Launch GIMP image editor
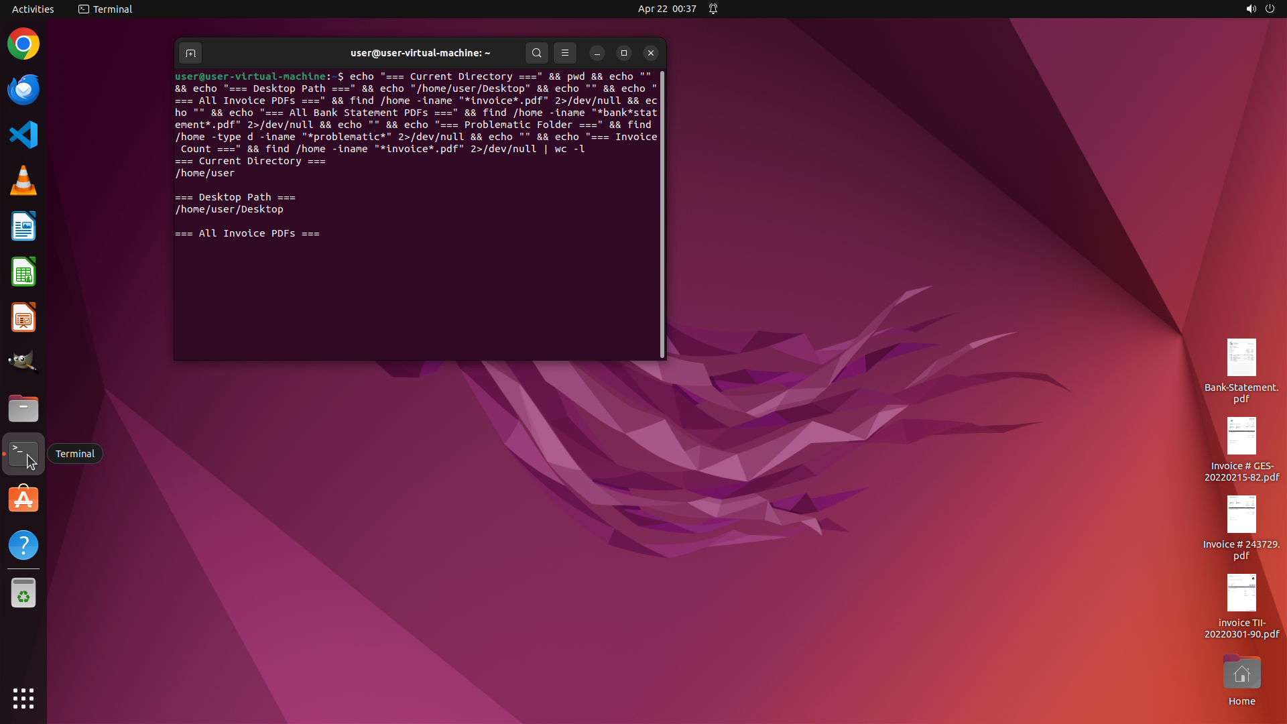This screenshot has width=1287, height=724. coord(23,363)
